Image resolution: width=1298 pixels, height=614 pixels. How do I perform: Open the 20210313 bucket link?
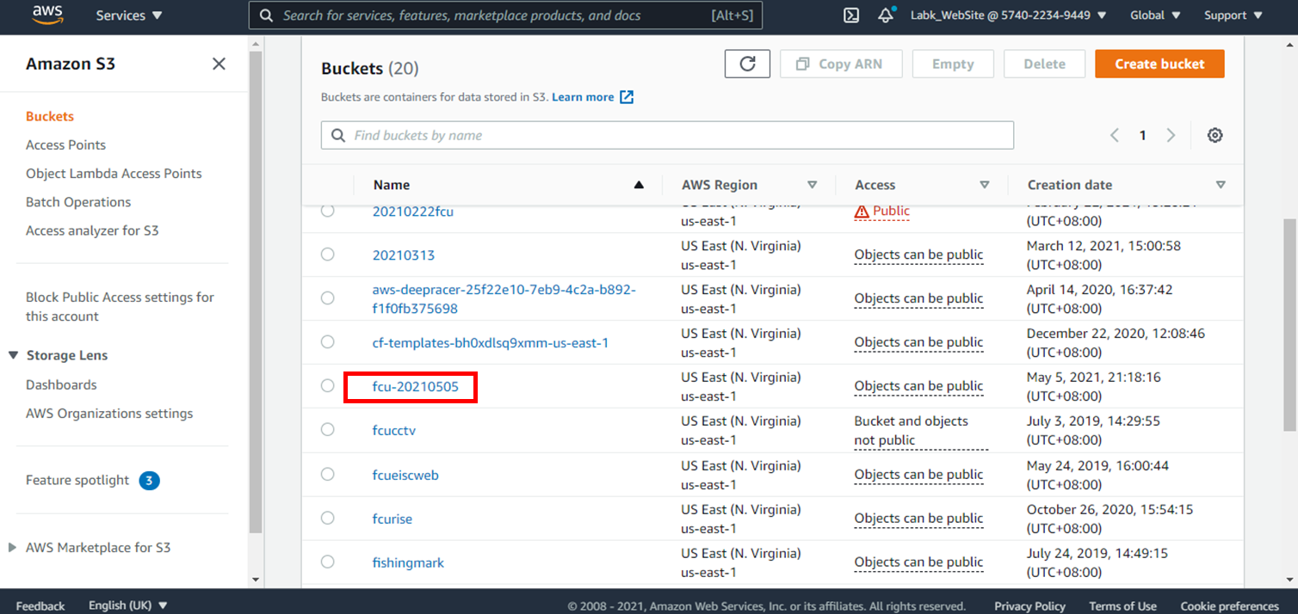404,255
